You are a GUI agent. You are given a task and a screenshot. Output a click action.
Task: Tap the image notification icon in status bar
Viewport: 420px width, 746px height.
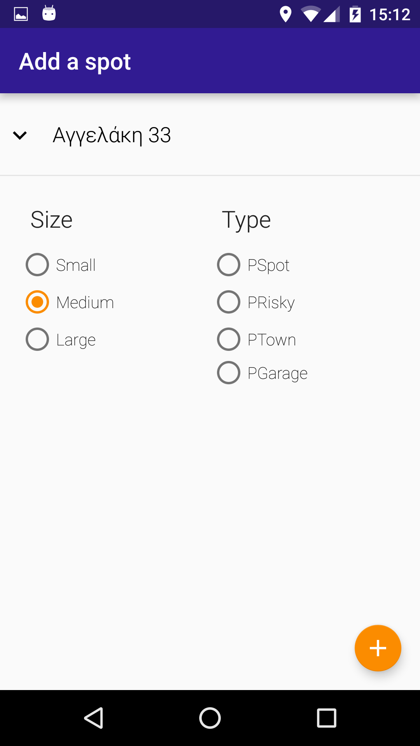tap(21, 14)
